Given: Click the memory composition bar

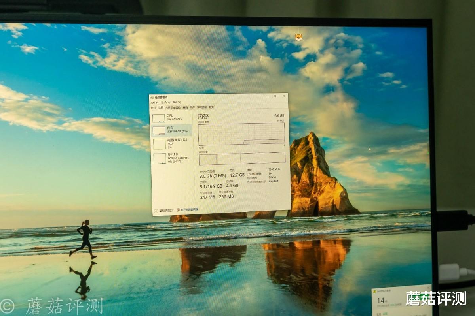Looking at the screenshot, I should (x=242, y=158).
